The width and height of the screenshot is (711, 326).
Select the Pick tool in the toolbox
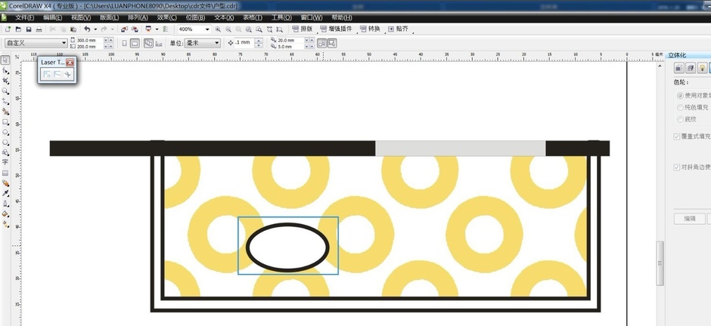click(x=5, y=60)
